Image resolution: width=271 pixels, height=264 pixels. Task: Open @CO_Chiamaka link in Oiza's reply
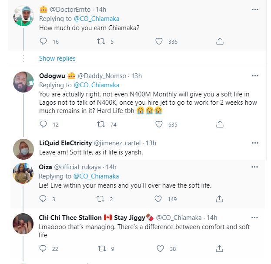[x=97, y=176]
